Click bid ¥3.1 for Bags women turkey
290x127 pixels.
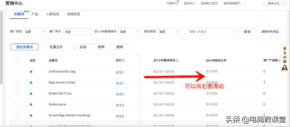[120, 83]
